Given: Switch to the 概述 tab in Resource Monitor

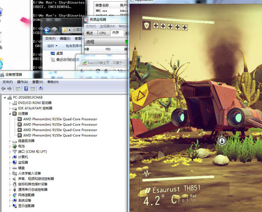Looking at the screenshot, I should coord(90,33).
